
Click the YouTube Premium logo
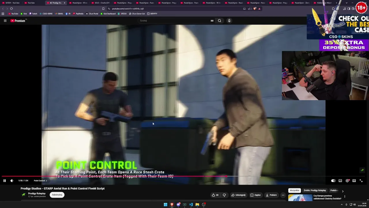18,21
